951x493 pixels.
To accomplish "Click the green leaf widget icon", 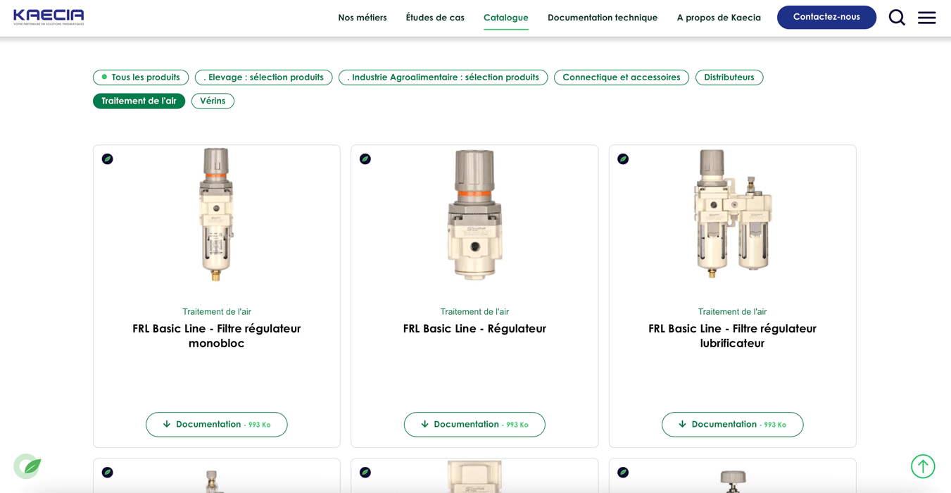I will coord(28,466).
